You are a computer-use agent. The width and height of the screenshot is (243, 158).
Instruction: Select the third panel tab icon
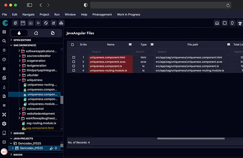coord(53,33)
